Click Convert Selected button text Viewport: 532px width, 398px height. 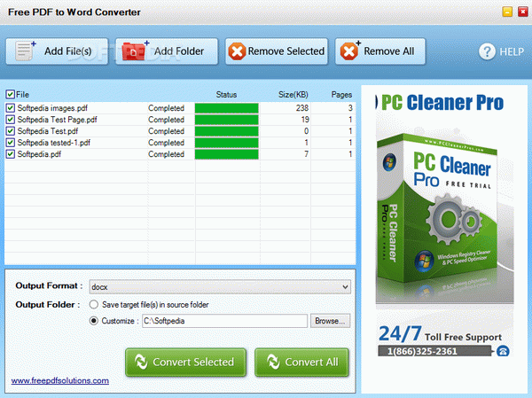click(193, 362)
